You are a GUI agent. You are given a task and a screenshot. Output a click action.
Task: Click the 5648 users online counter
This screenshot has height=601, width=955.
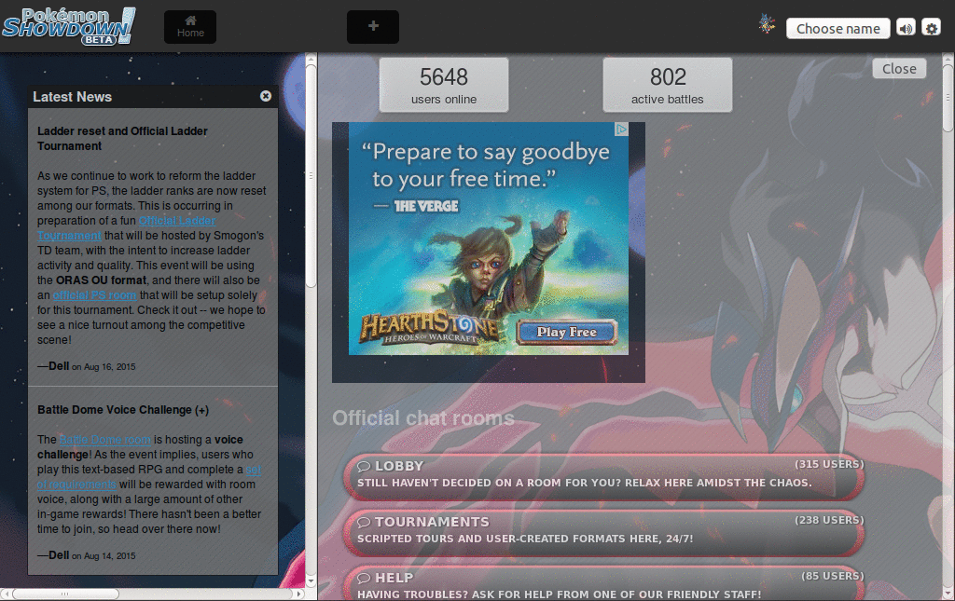(x=444, y=85)
